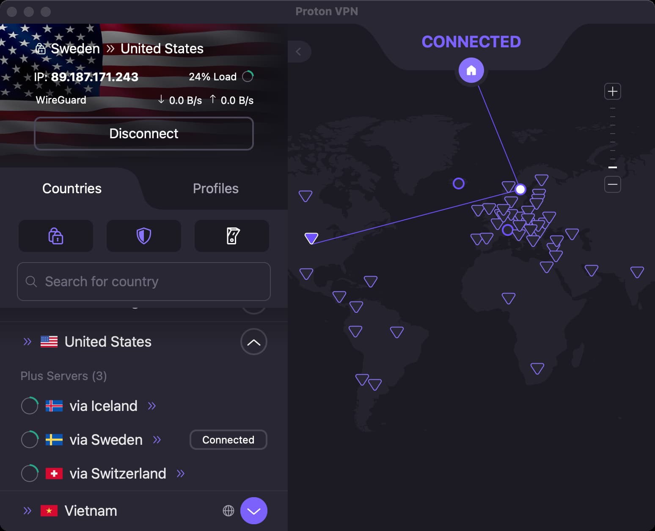Collapse the sidebar with the left chevron
Screen dimensions: 655x531
299,52
